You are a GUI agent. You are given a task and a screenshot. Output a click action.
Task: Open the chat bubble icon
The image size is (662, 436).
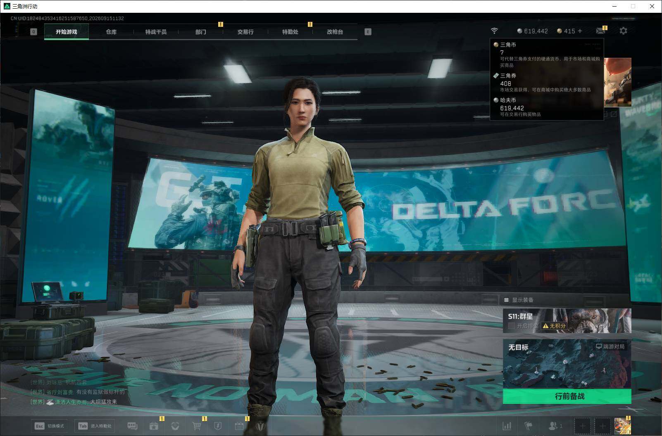pyautogui.click(x=132, y=426)
